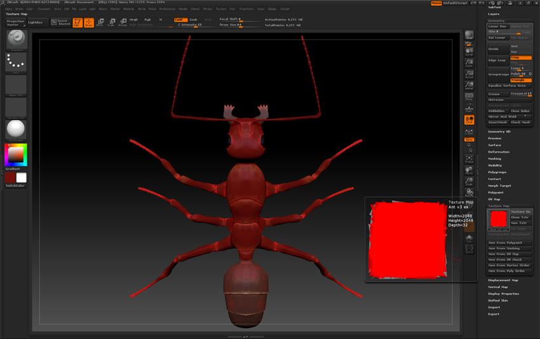
Task: Open the Texture slot on the left shelf
Action: pyautogui.click(x=16, y=107)
